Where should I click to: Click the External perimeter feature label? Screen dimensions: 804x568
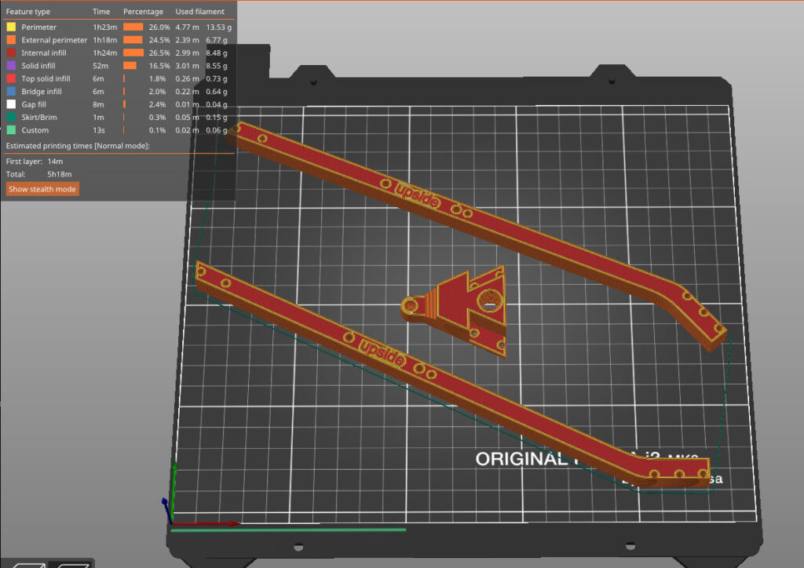(x=54, y=40)
